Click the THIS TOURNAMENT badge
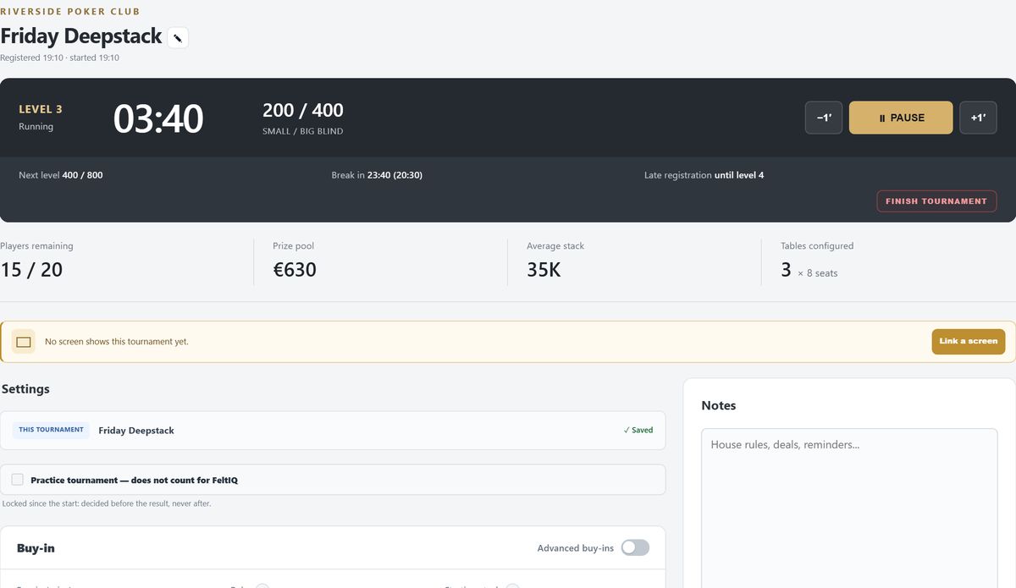The image size is (1016, 588). pyautogui.click(x=51, y=430)
